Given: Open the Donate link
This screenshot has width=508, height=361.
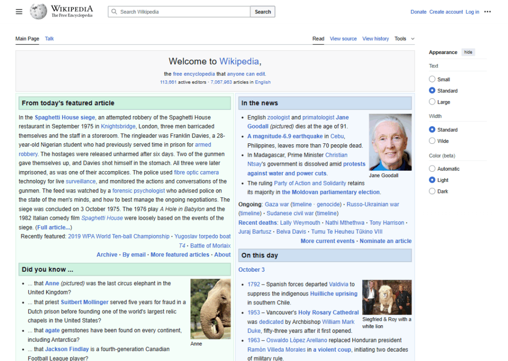Looking at the screenshot, I should click(x=418, y=12).
